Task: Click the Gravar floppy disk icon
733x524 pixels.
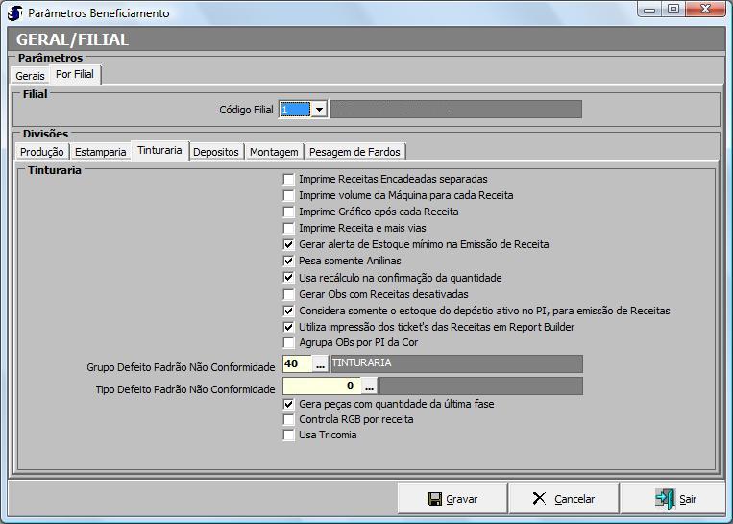Action: pos(434,499)
